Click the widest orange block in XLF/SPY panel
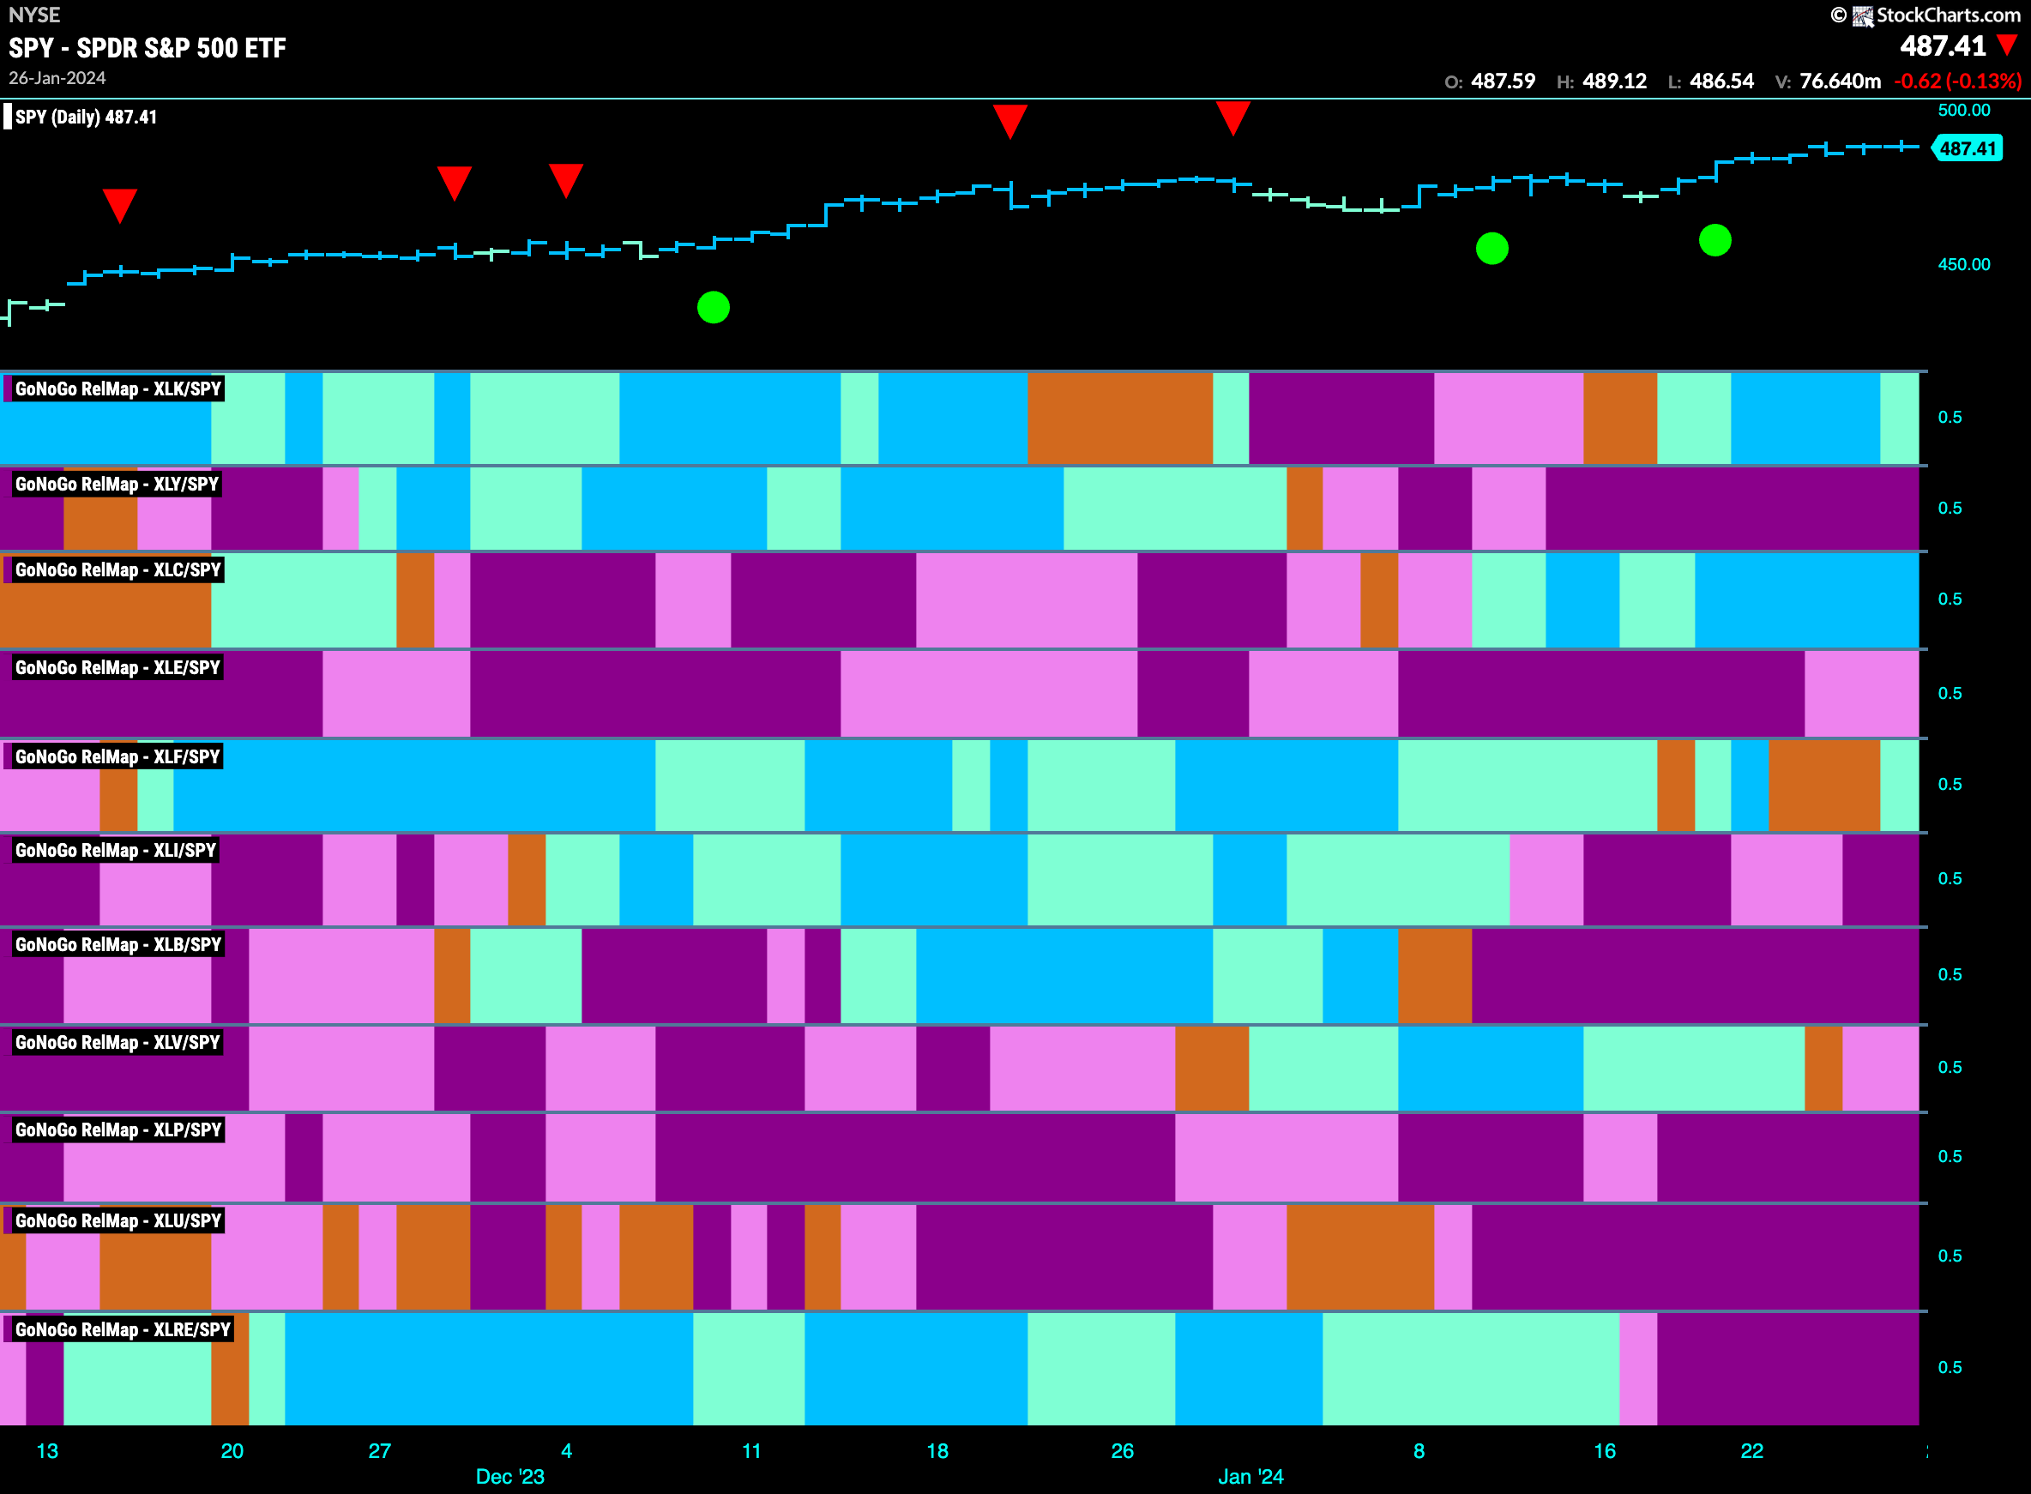 coord(1824,785)
